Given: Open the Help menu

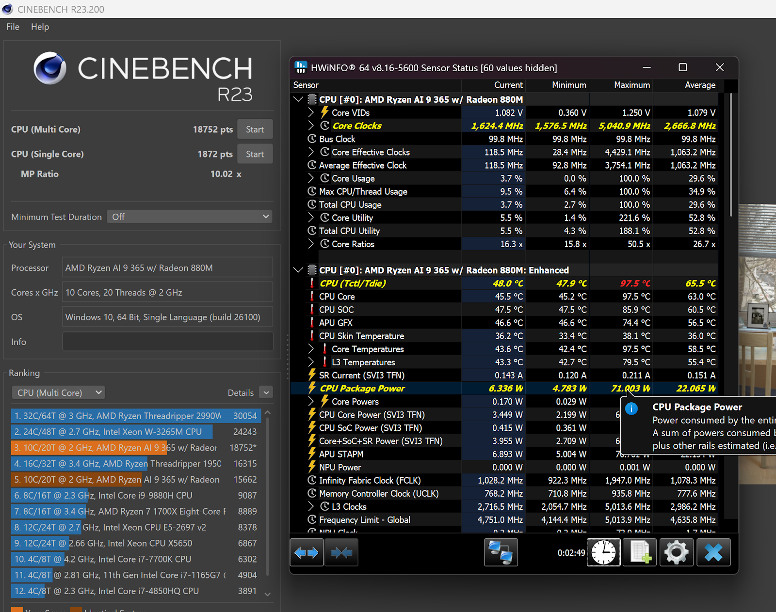Looking at the screenshot, I should (x=40, y=27).
